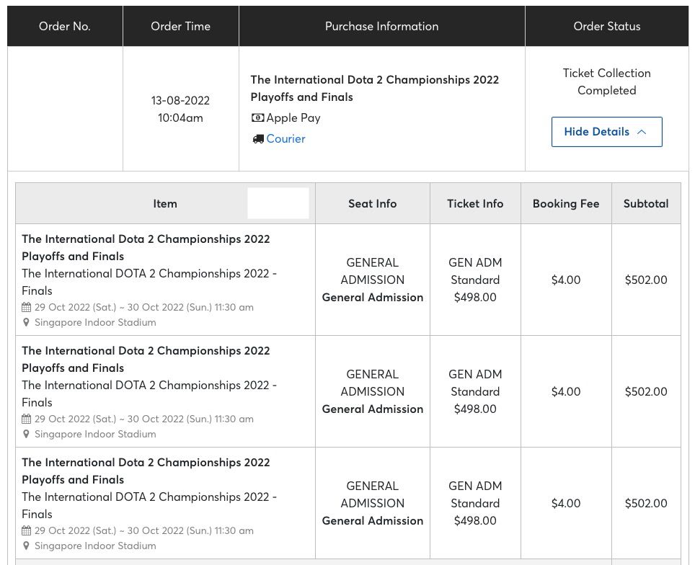Click third row's $4.00 booking fee

566,504
